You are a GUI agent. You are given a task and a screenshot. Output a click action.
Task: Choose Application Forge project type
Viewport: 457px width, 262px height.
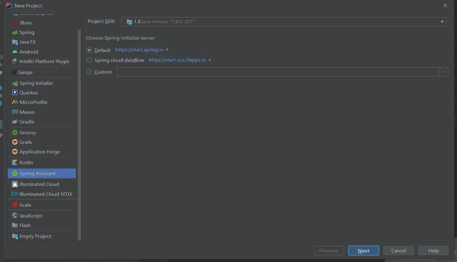pos(42,152)
